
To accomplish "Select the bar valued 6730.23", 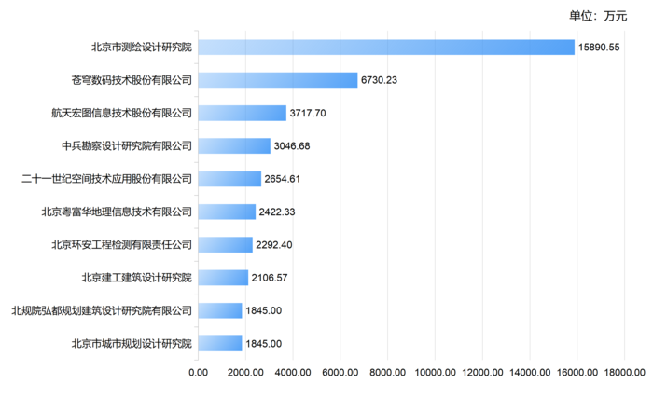I will (x=278, y=80).
